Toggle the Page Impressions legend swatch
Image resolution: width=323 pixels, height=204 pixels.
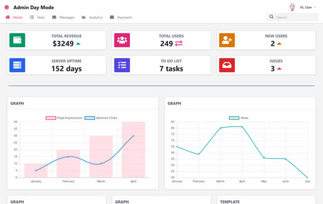point(51,118)
